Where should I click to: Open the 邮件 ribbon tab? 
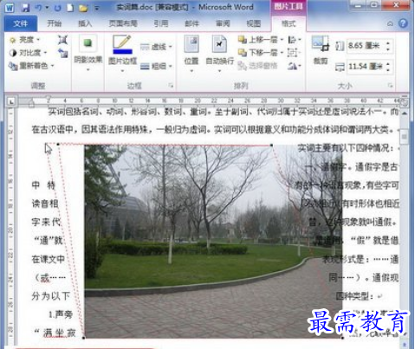[192, 23]
